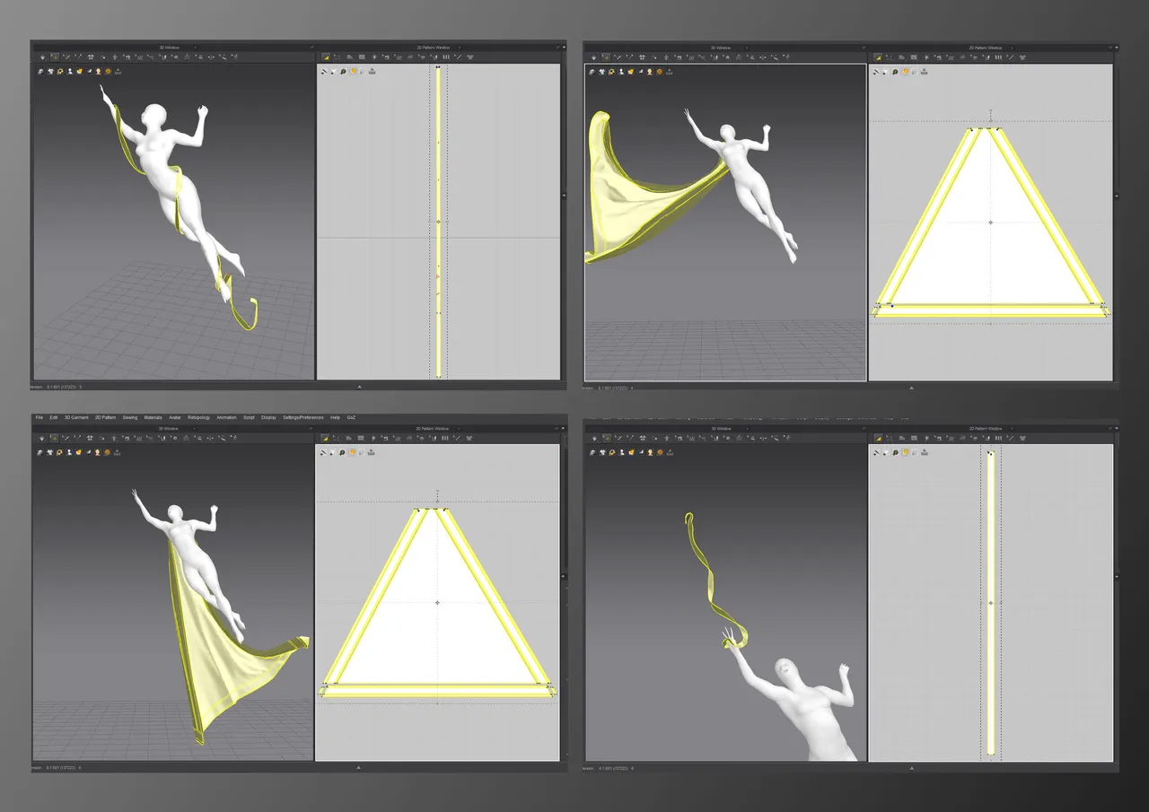Open the Retopology menu

tap(198, 417)
